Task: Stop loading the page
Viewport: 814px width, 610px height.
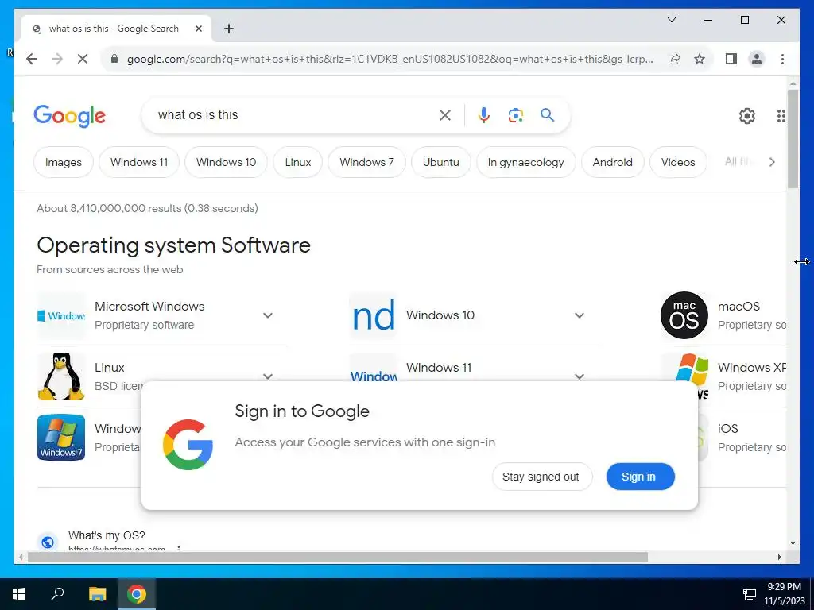Action: click(83, 59)
